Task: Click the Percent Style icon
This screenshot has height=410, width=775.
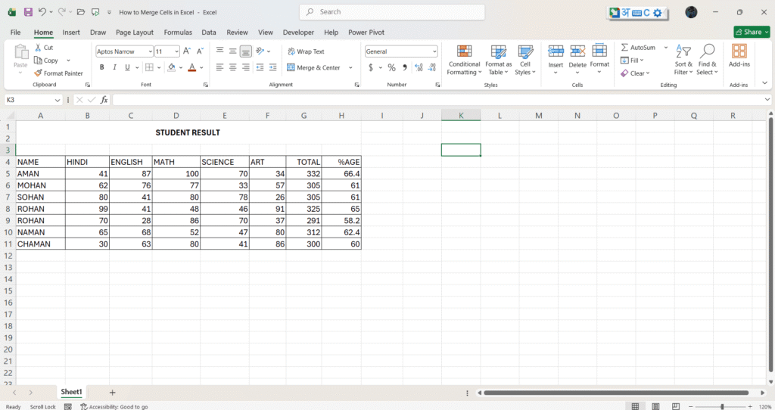Action: coord(391,67)
